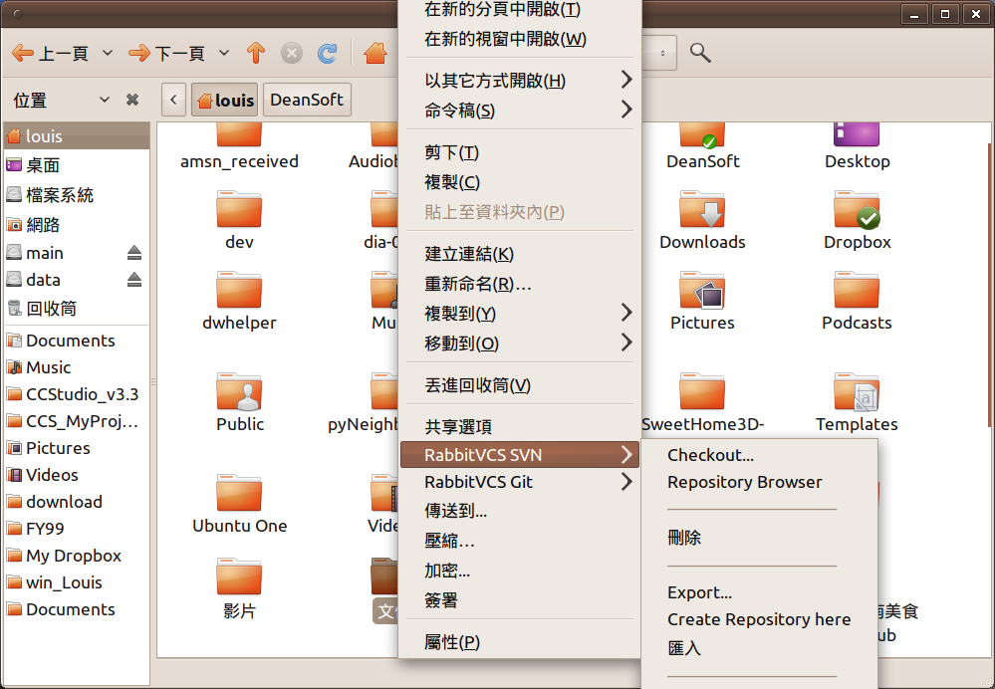This screenshot has height=689, width=995.
Task: Open the dev folder
Action: [239, 219]
